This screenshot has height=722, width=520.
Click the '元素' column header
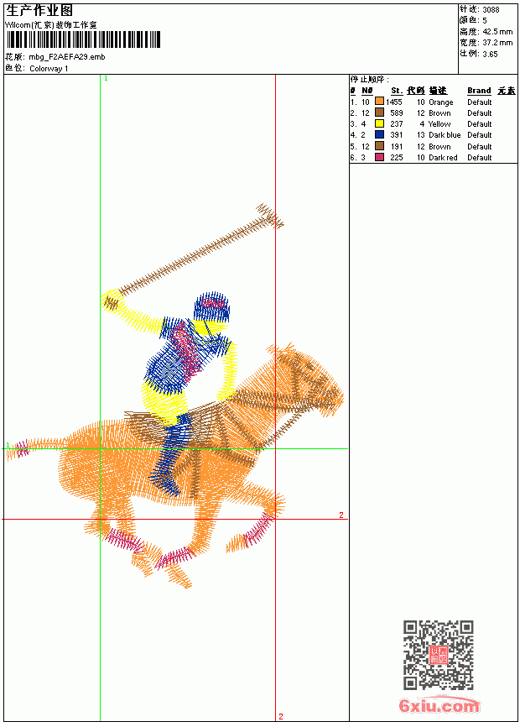click(x=507, y=91)
